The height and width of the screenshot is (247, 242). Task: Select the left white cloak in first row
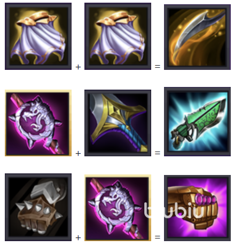(38, 36)
